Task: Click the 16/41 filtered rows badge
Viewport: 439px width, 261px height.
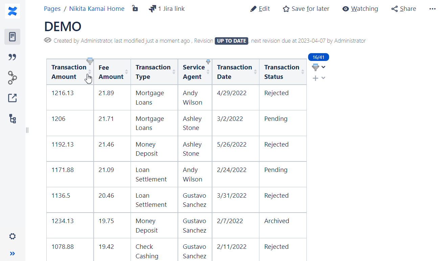Action: (318, 57)
